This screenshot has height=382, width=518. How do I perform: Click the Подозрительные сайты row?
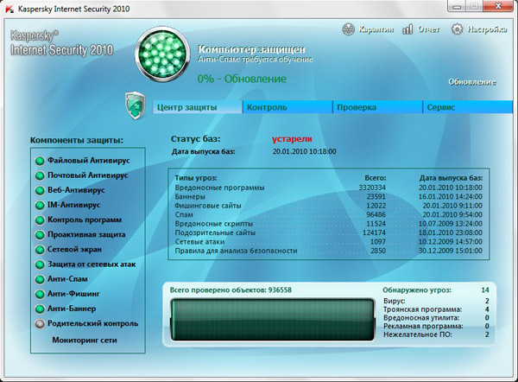(x=328, y=232)
